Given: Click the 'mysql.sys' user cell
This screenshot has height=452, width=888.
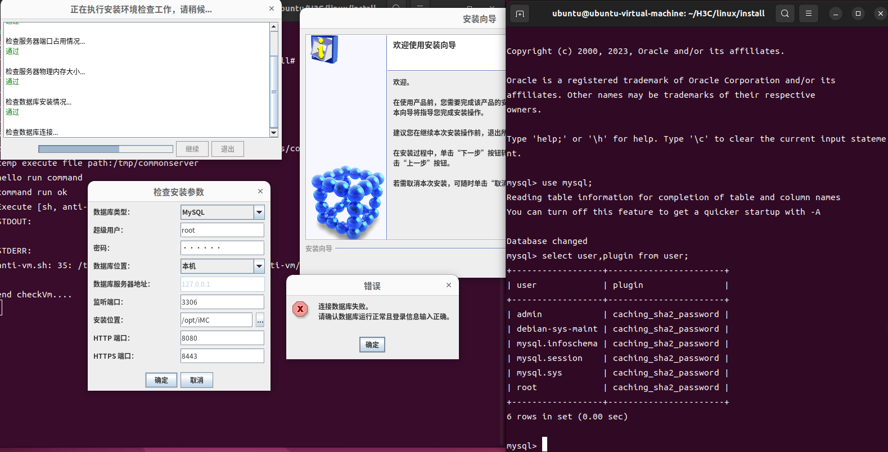Looking at the screenshot, I should coord(539,373).
